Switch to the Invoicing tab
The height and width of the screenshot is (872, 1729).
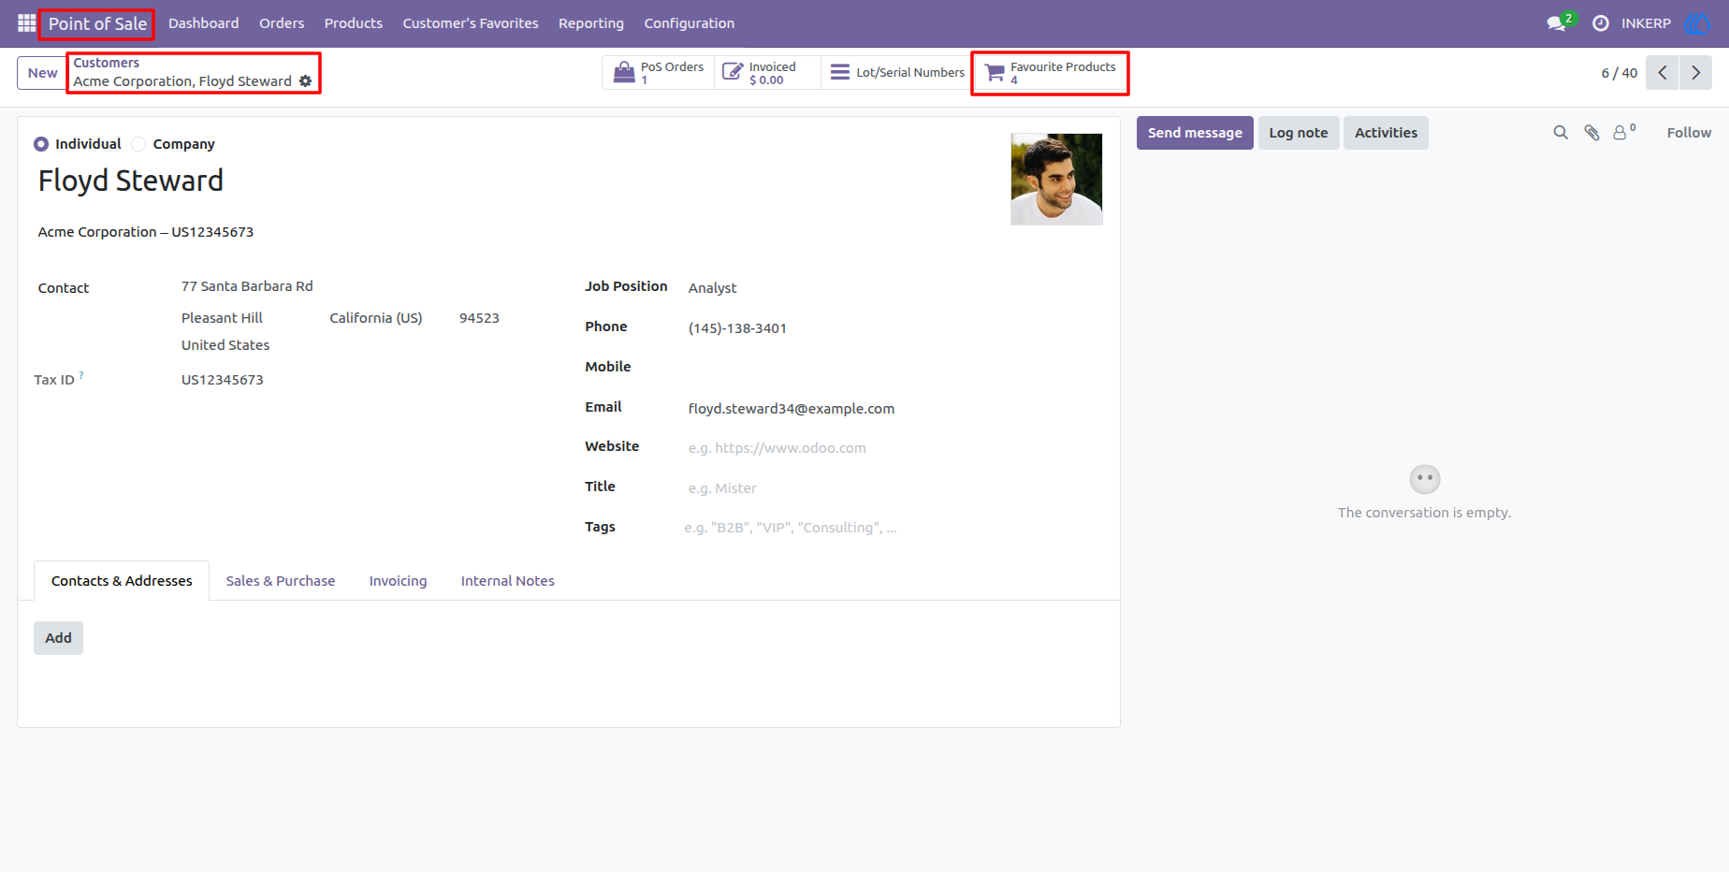tap(398, 581)
